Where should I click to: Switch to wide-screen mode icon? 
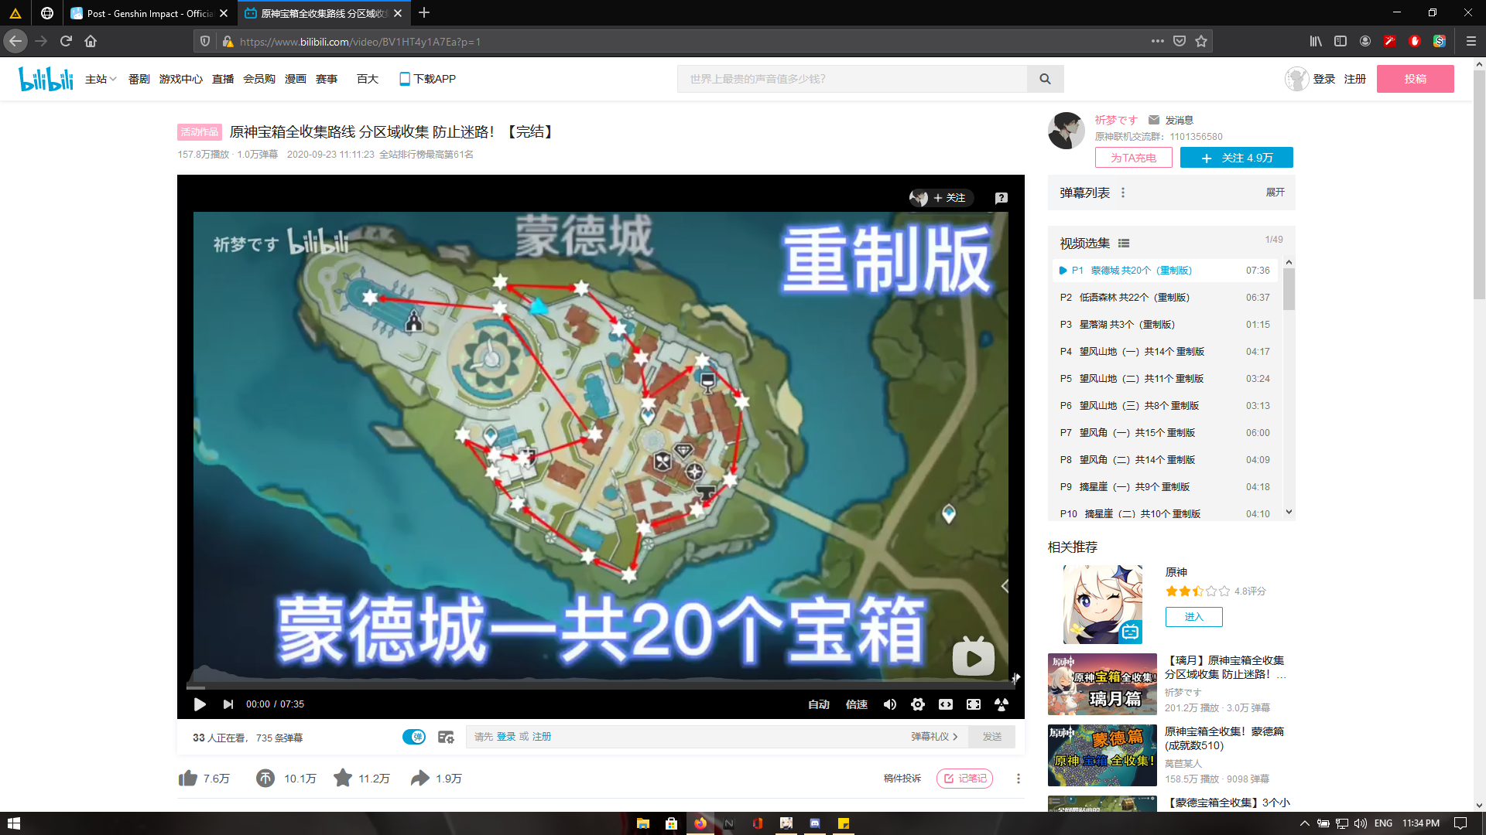coord(946,704)
